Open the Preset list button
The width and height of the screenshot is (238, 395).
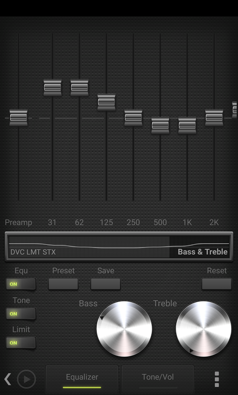tap(63, 284)
